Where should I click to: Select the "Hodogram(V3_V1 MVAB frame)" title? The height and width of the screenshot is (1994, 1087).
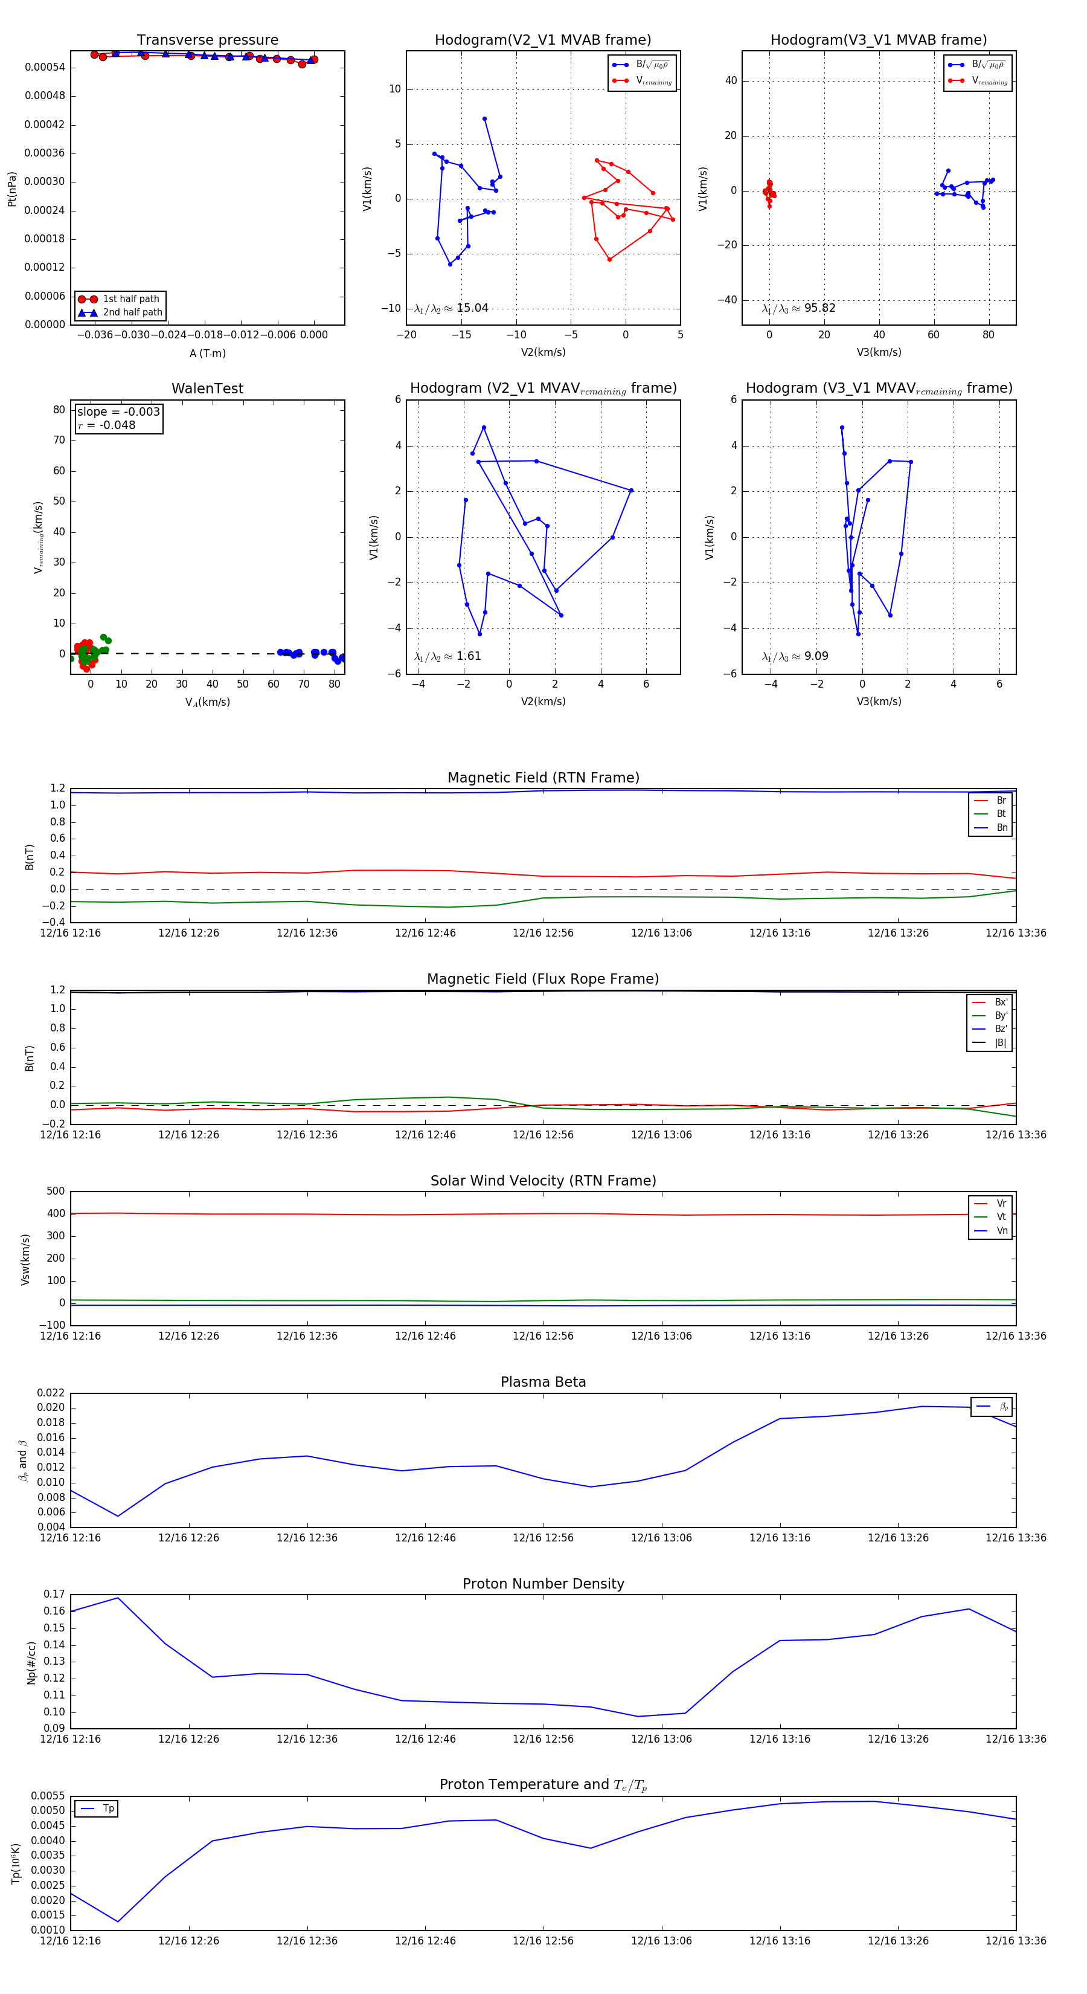click(879, 40)
